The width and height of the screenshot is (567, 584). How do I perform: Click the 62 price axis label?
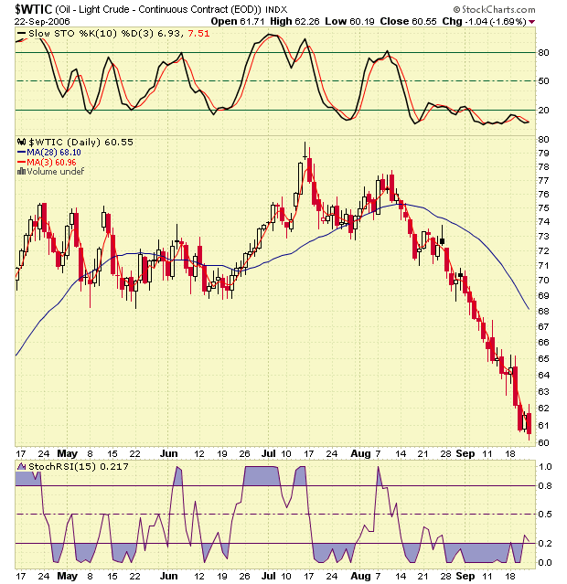[543, 409]
